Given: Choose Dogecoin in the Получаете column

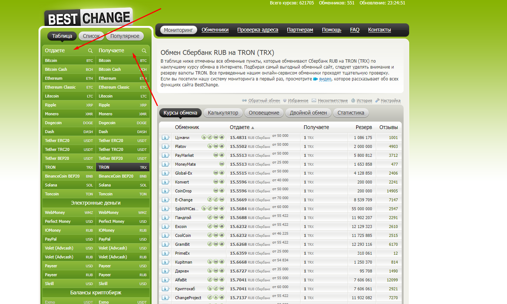Looking at the screenshot, I should click(x=123, y=123).
